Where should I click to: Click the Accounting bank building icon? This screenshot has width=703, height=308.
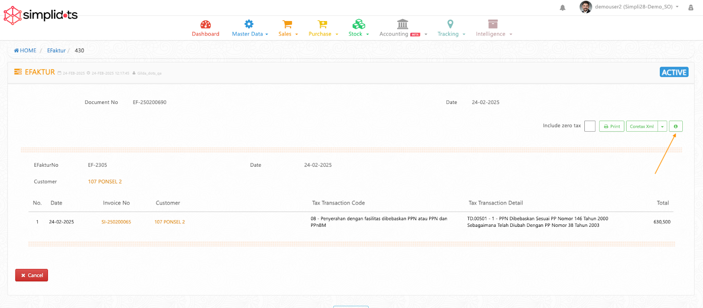click(x=402, y=24)
